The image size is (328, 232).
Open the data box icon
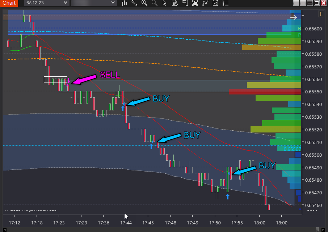click(174, 3)
